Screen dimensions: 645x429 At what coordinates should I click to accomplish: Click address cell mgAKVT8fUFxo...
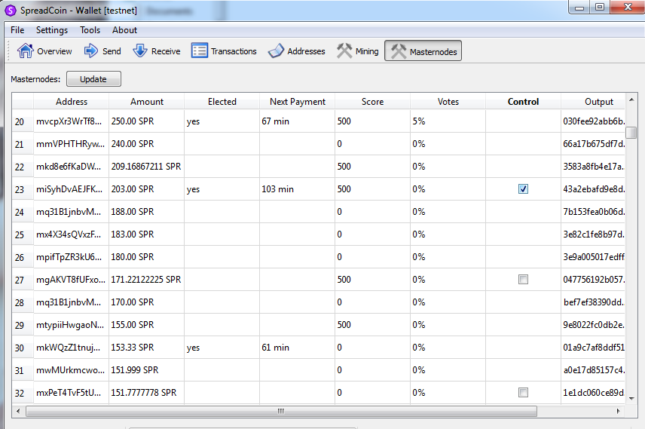tap(71, 280)
